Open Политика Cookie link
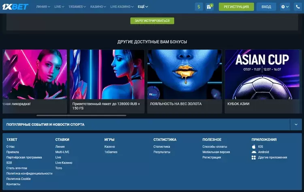The width and height of the screenshot is (304, 192). 18,179
